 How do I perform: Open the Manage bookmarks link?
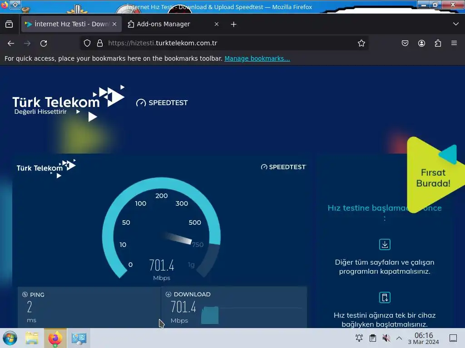coord(257,58)
